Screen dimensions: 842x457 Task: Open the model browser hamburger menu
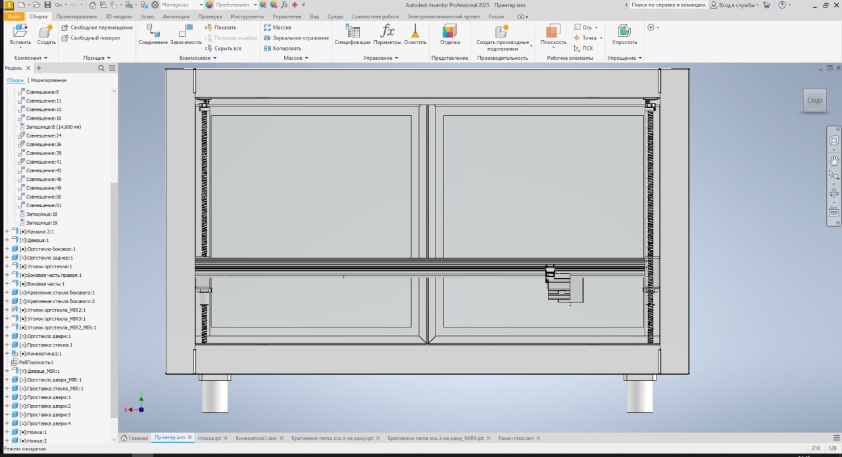point(112,68)
